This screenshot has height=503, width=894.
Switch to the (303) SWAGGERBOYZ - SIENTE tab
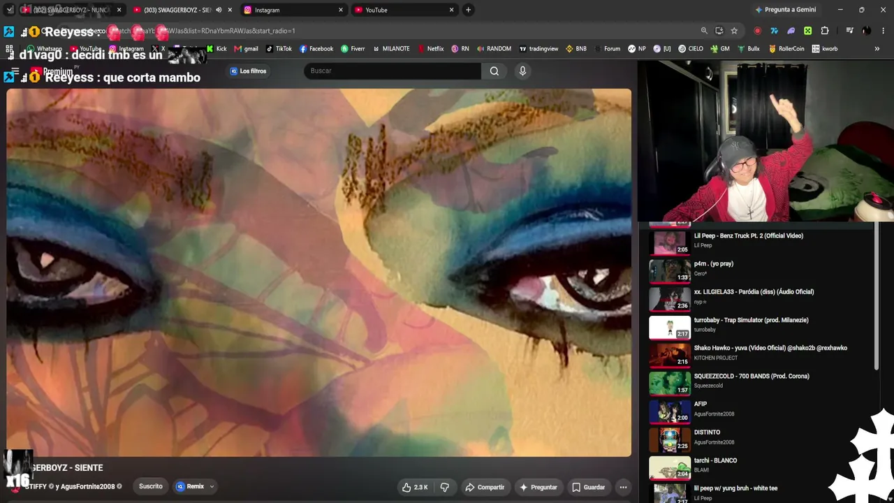(182, 10)
